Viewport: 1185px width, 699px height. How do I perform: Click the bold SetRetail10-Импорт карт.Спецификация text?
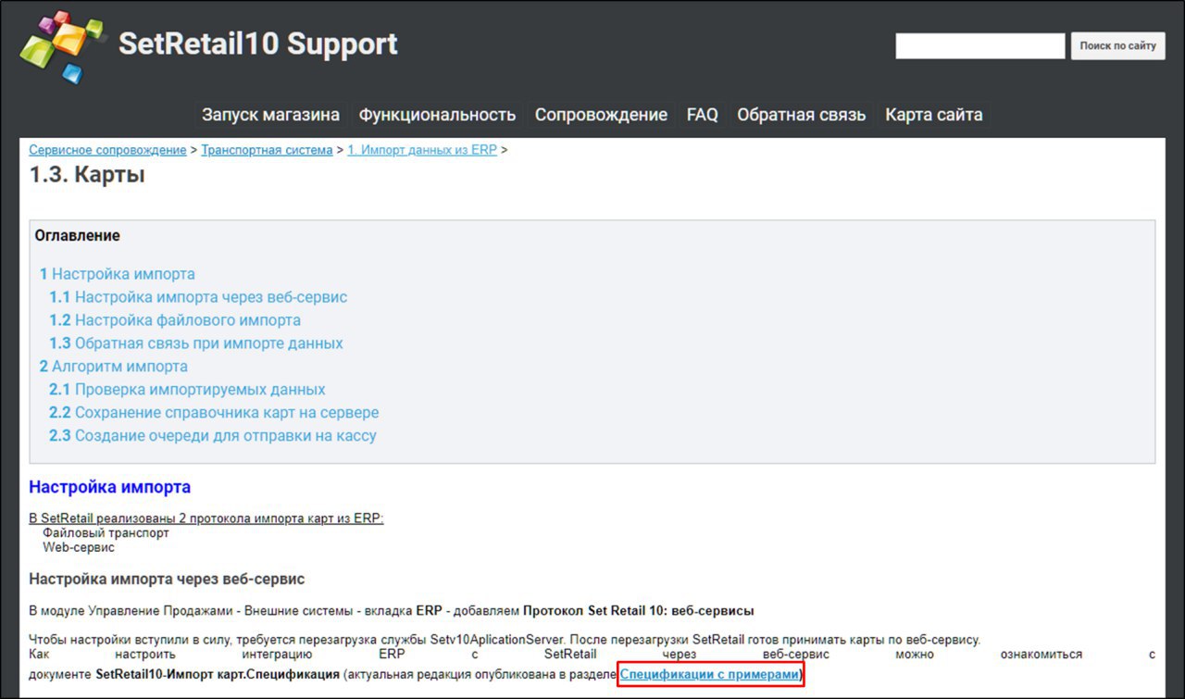(x=218, y=675)
